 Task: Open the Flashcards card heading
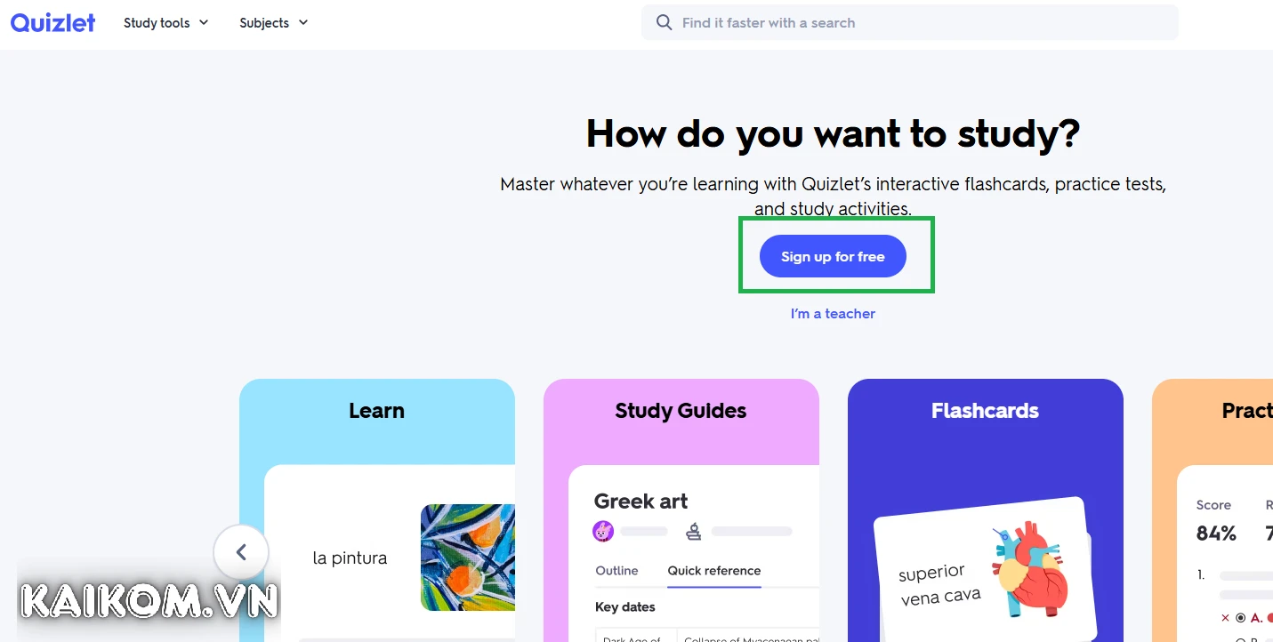click(x=985, y=411)
